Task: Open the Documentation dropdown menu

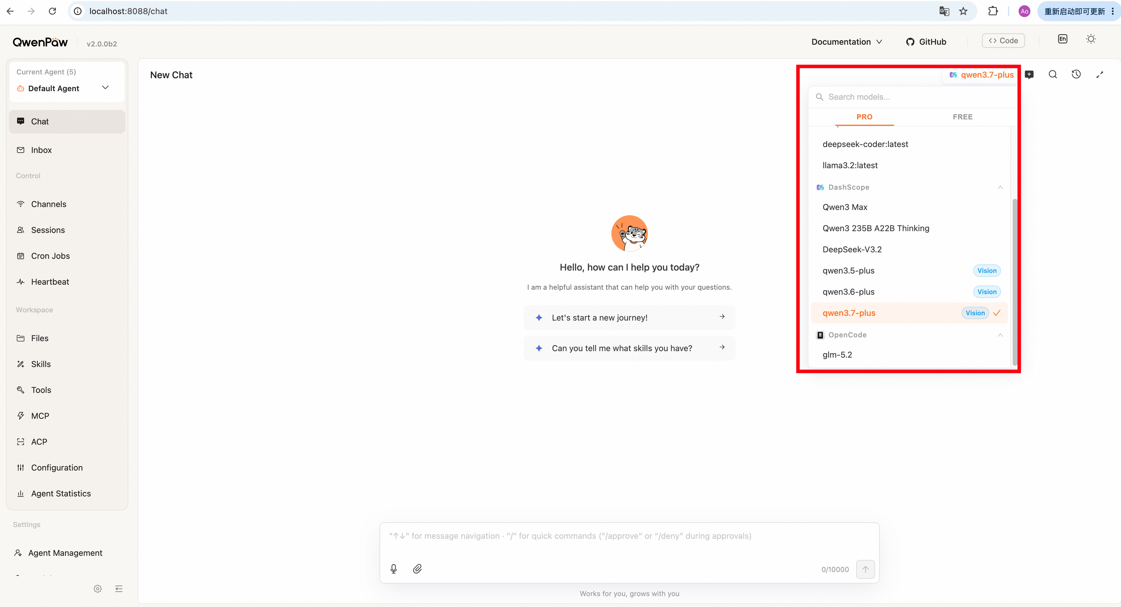Action: (x=847, y=42)
